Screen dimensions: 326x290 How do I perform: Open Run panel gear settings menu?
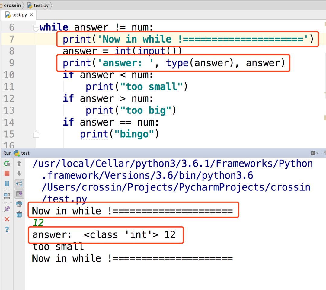314,153
